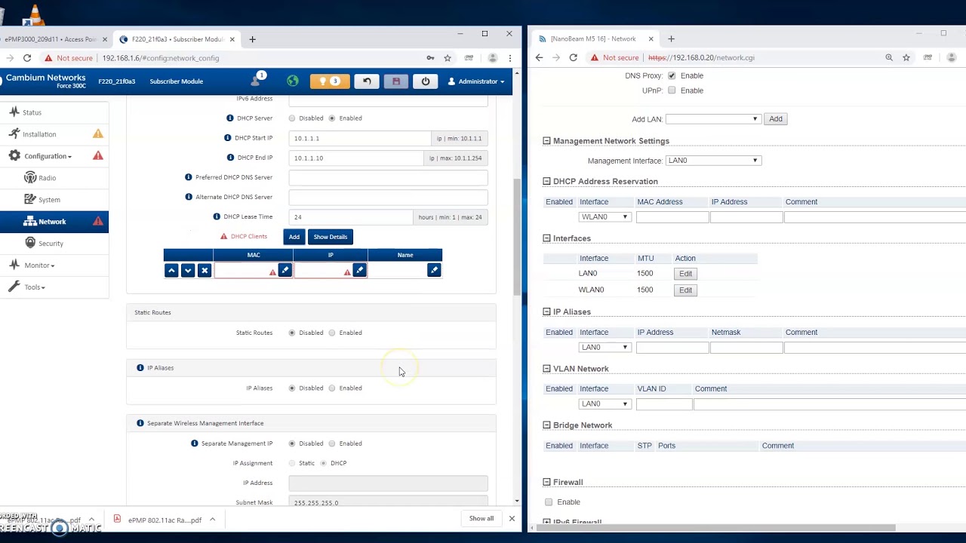Bookmark star in Cambium browser address bar
The image size is (966, 543).
[448, 58]
